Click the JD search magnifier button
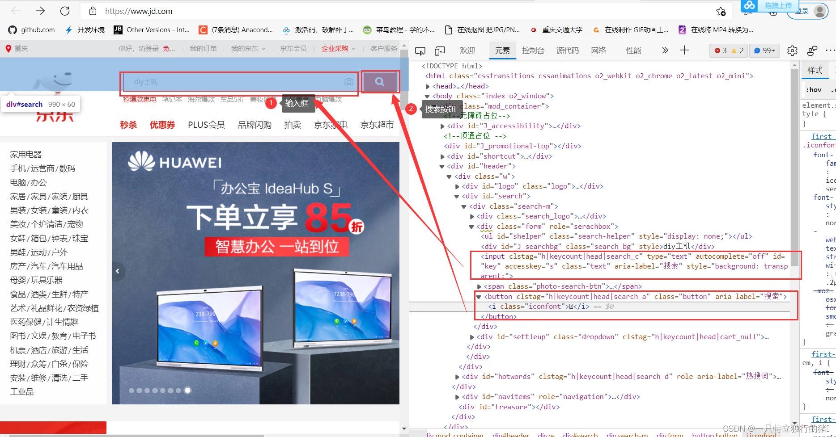 click(x=379, y=82)
